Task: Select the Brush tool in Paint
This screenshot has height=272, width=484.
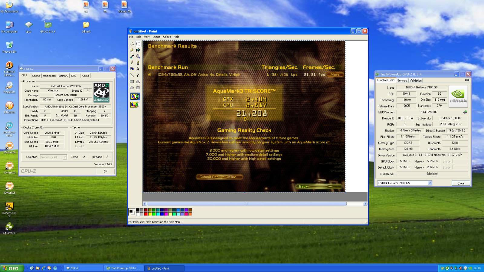Action: pos(138,63)
